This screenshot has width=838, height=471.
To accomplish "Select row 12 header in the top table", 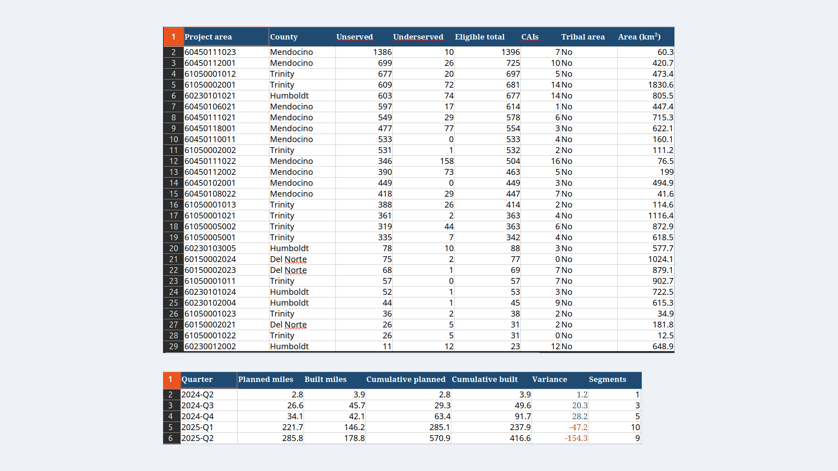I will pyautogui.click(x=174, y=161).
